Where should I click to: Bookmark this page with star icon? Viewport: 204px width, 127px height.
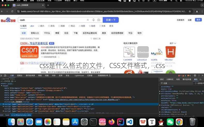(190, 11)
